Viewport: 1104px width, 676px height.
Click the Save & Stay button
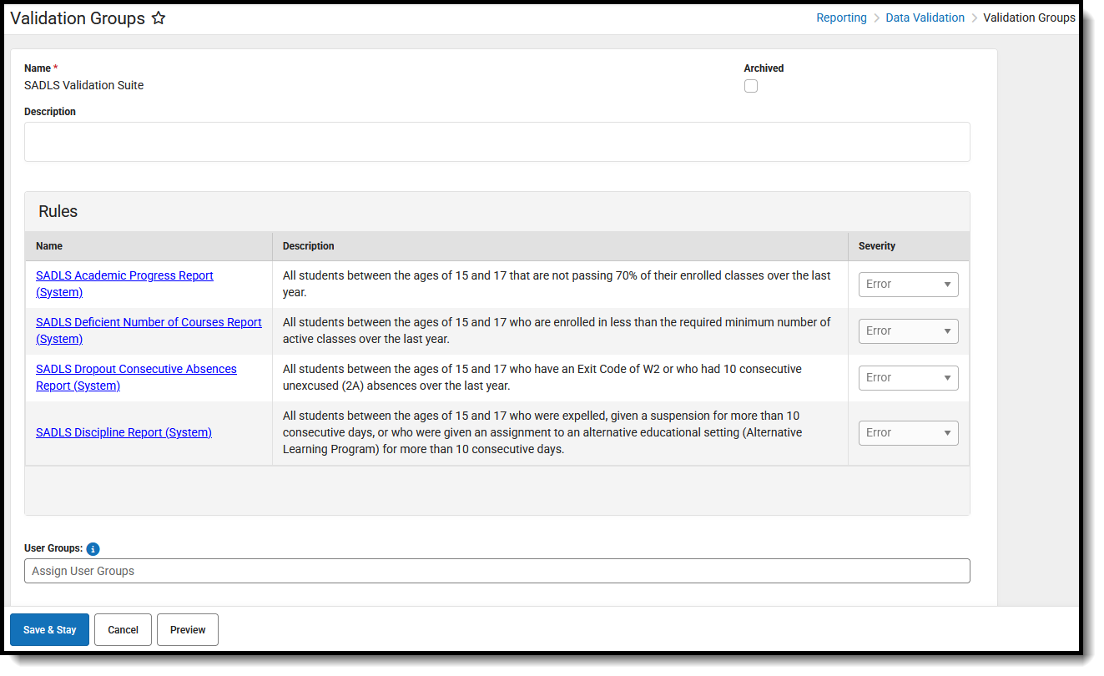(x=49, y=630)
